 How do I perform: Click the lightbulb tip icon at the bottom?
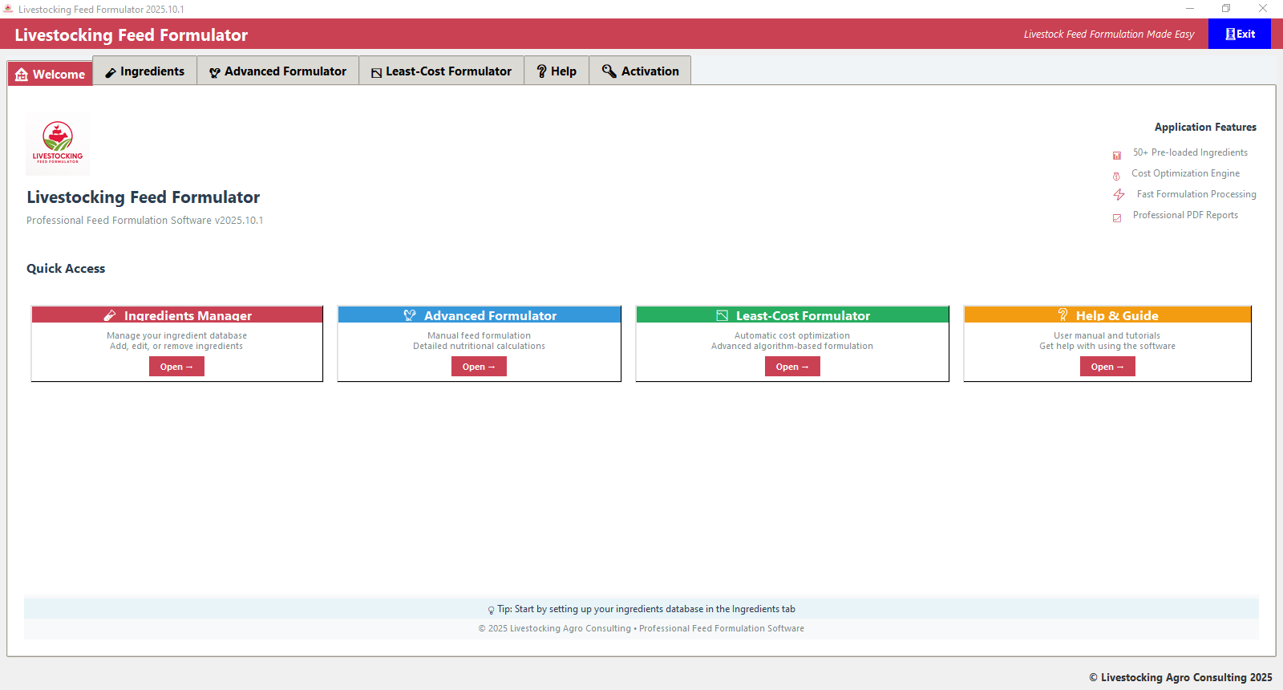491,611
